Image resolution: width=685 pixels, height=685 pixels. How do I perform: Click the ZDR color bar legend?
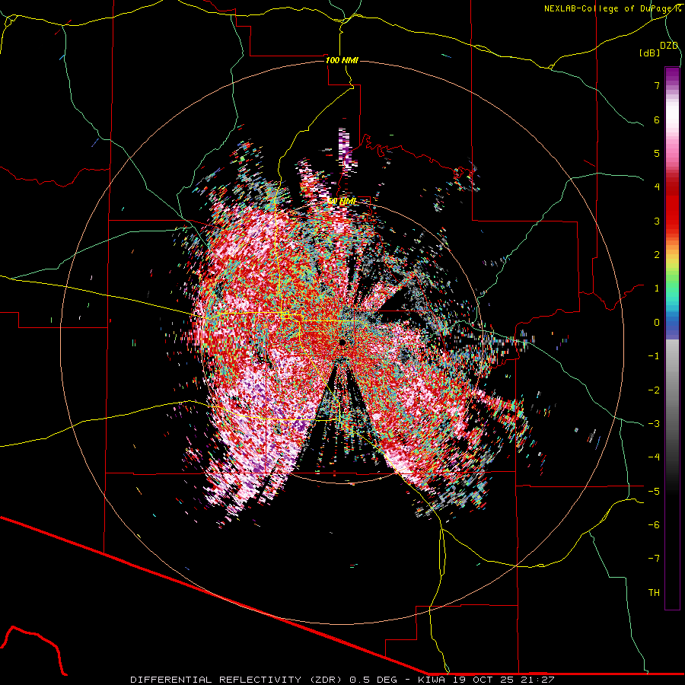point(672,338)
